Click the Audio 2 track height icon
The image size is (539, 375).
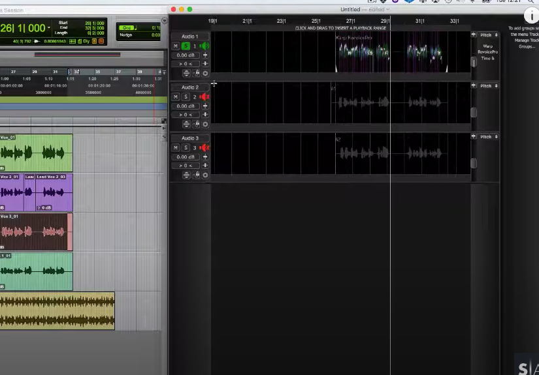[186, 124]
